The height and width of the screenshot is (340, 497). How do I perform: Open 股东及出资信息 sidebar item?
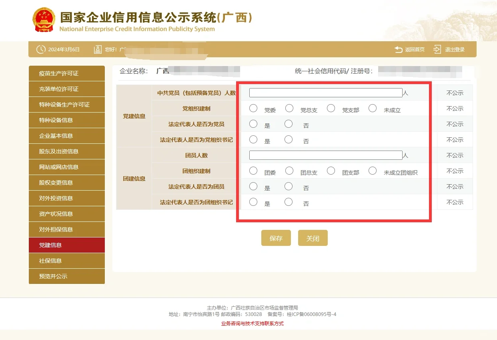pos(67,151)
